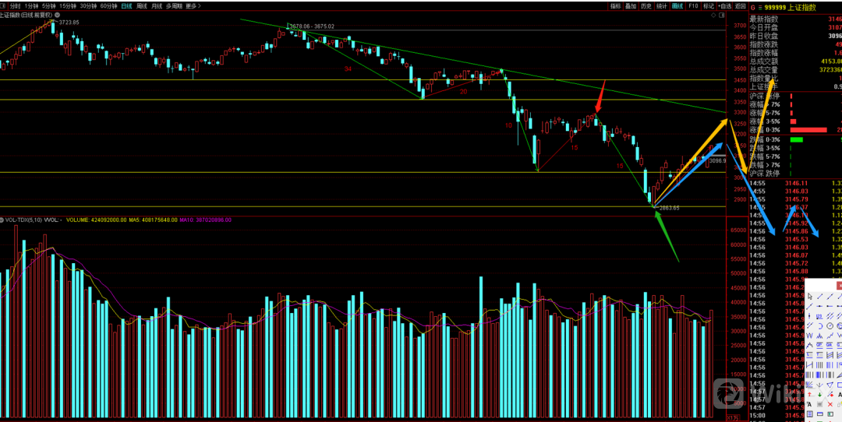Open the 指标 indicator selector
The height and width of the screenshot is (422, 842).
coord(615,5)
